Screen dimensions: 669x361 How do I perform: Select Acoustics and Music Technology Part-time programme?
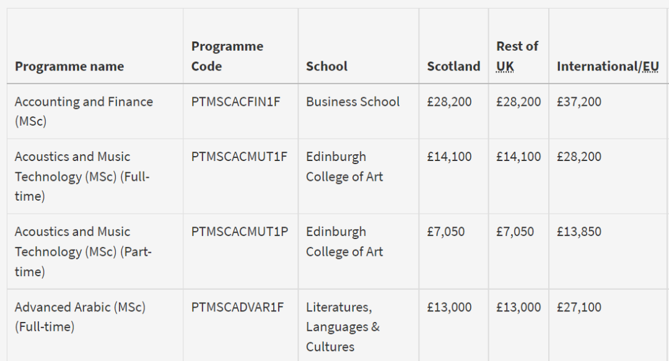tap(82, 251)
